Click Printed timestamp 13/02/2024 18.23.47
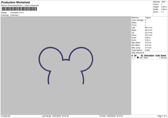 (x=115, y=116)
